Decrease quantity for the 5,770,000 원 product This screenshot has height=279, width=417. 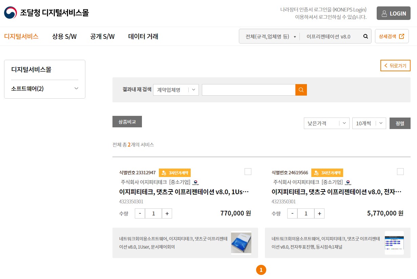point(292,213)
